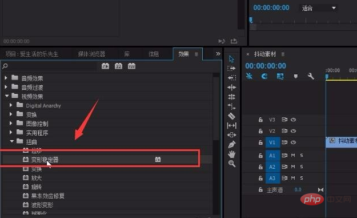Click the 主声道 track end icon
This screenshot has height=218, width=357.
click(x=320, y=190)
